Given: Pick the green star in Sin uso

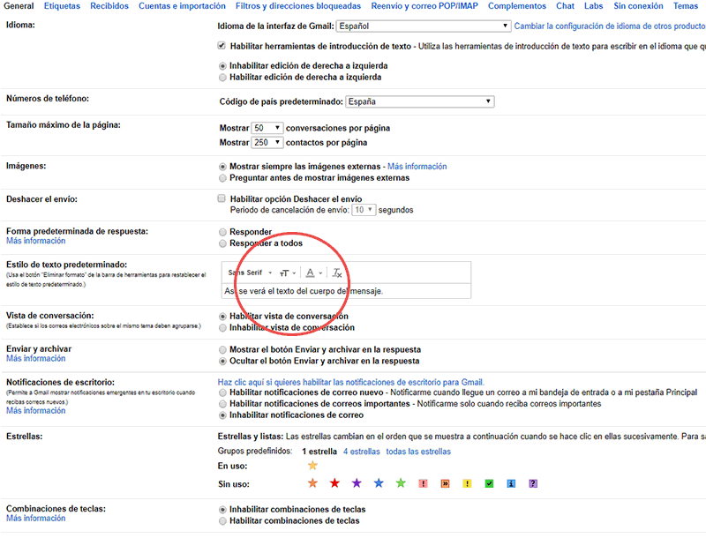Looking at the screenshot, I should click(401, 483).
